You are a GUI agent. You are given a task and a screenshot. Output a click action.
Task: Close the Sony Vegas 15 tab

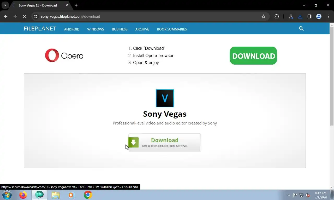(67, 5)
